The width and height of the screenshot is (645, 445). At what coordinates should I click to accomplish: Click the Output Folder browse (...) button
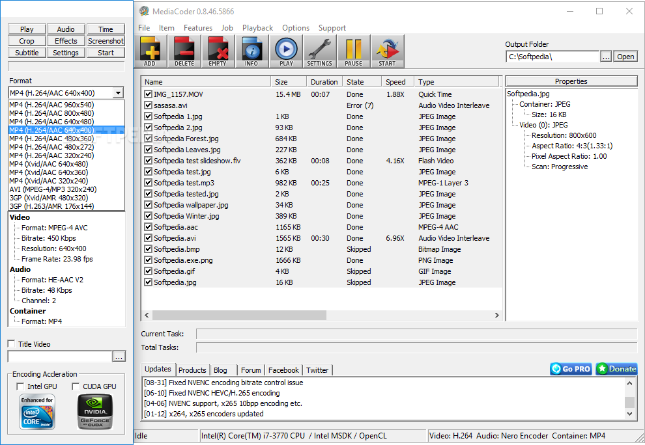click(606, 57)
